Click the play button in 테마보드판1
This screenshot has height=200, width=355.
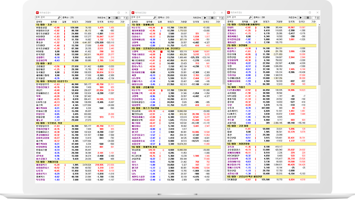[109, 17]
